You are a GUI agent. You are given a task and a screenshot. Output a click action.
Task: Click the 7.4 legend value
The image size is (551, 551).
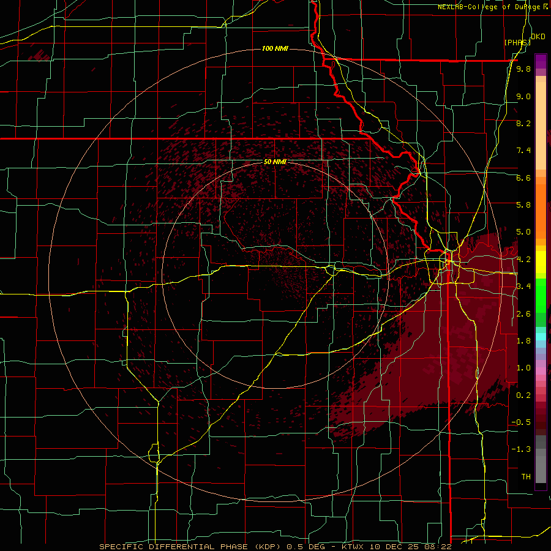coord(523,151)
